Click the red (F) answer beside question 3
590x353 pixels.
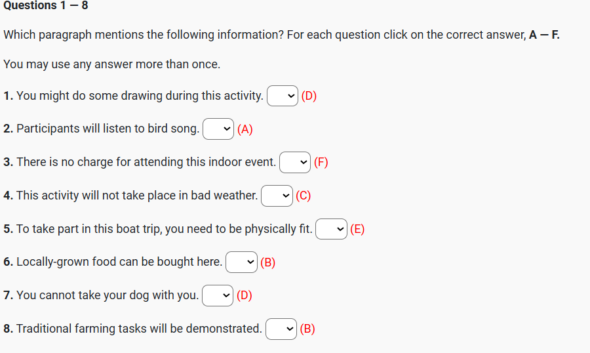pyautogui.click(x=321, y=162)
